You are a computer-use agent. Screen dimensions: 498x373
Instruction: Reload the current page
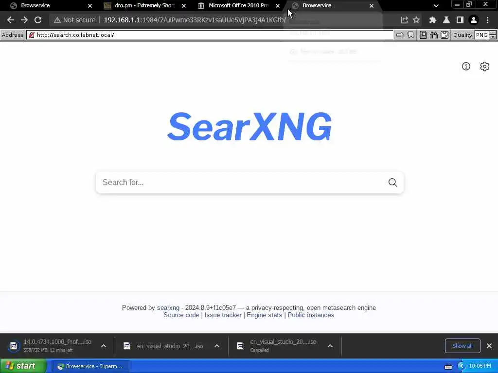coord(38,20)
